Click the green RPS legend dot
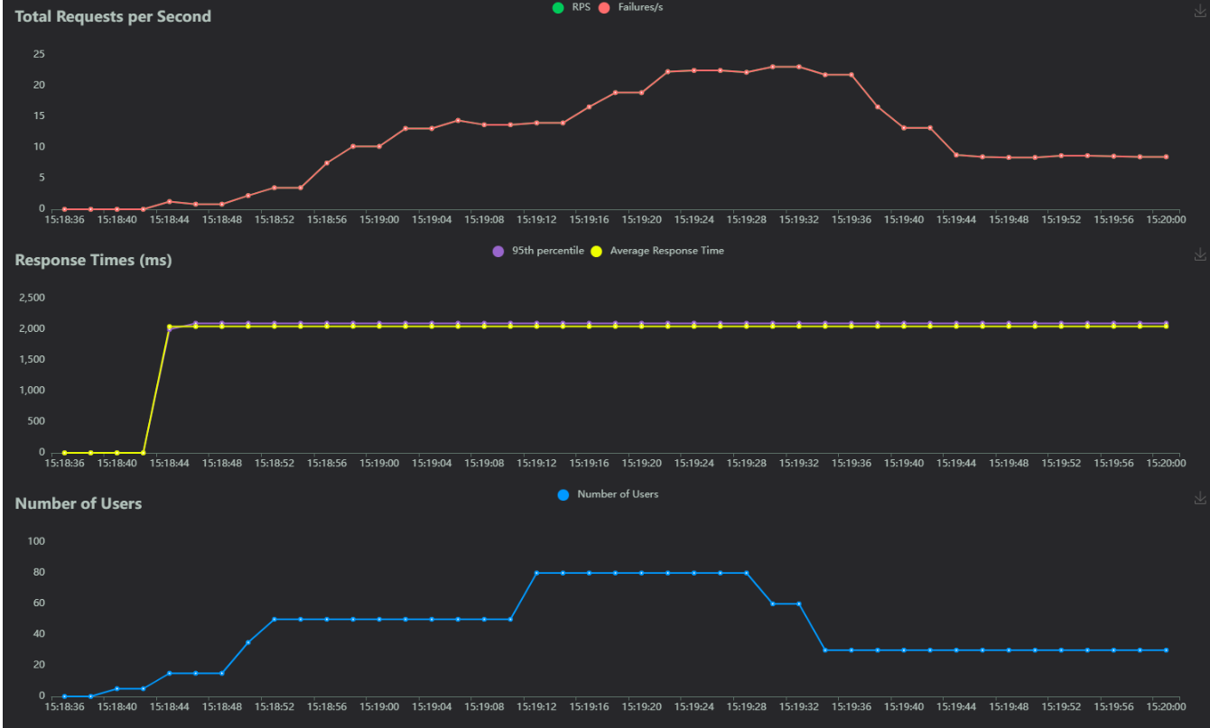This screenshot has height=728, width=1210. tap(558, 8)
